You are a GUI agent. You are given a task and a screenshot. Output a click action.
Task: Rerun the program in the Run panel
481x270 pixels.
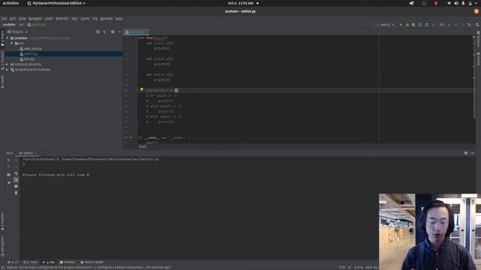tap(8, 160)
